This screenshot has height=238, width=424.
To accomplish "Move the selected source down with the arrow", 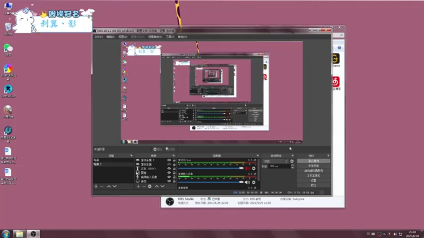I will click(x=162, y=186).
